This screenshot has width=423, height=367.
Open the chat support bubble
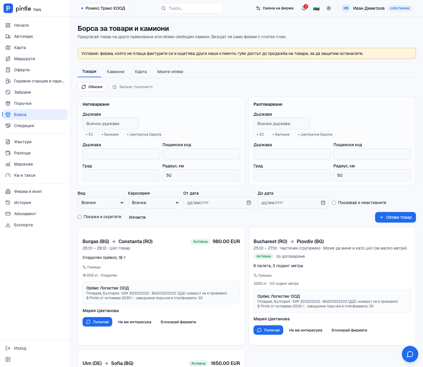tap(410, 354)
